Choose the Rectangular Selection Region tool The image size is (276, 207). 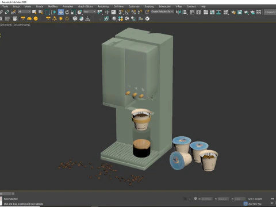pos(47,12)
